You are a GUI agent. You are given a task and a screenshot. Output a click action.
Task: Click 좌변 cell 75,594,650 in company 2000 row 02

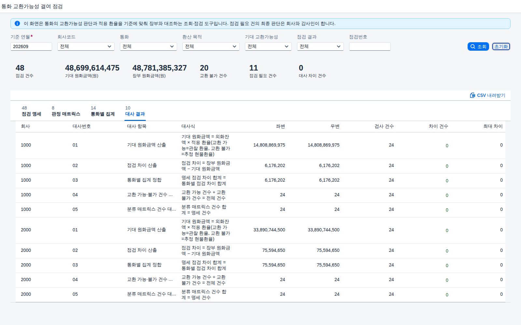274,251
